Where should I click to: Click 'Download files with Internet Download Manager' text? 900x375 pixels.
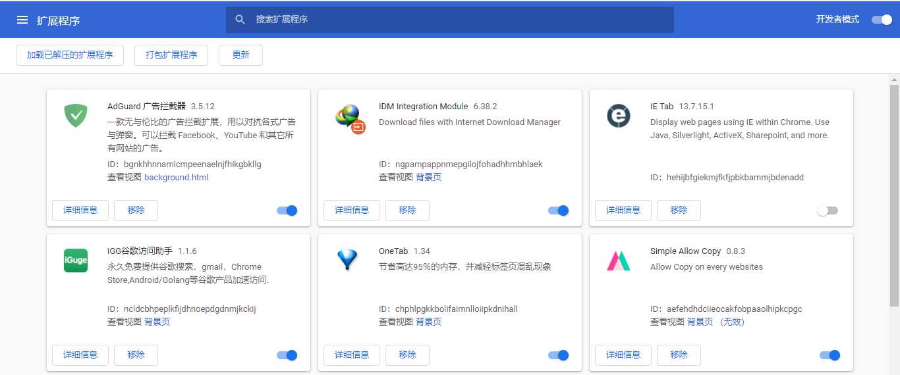point(470,122)
